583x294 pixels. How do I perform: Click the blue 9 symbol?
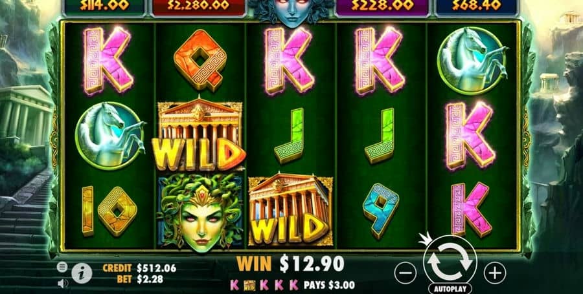[x=380, y=210]
